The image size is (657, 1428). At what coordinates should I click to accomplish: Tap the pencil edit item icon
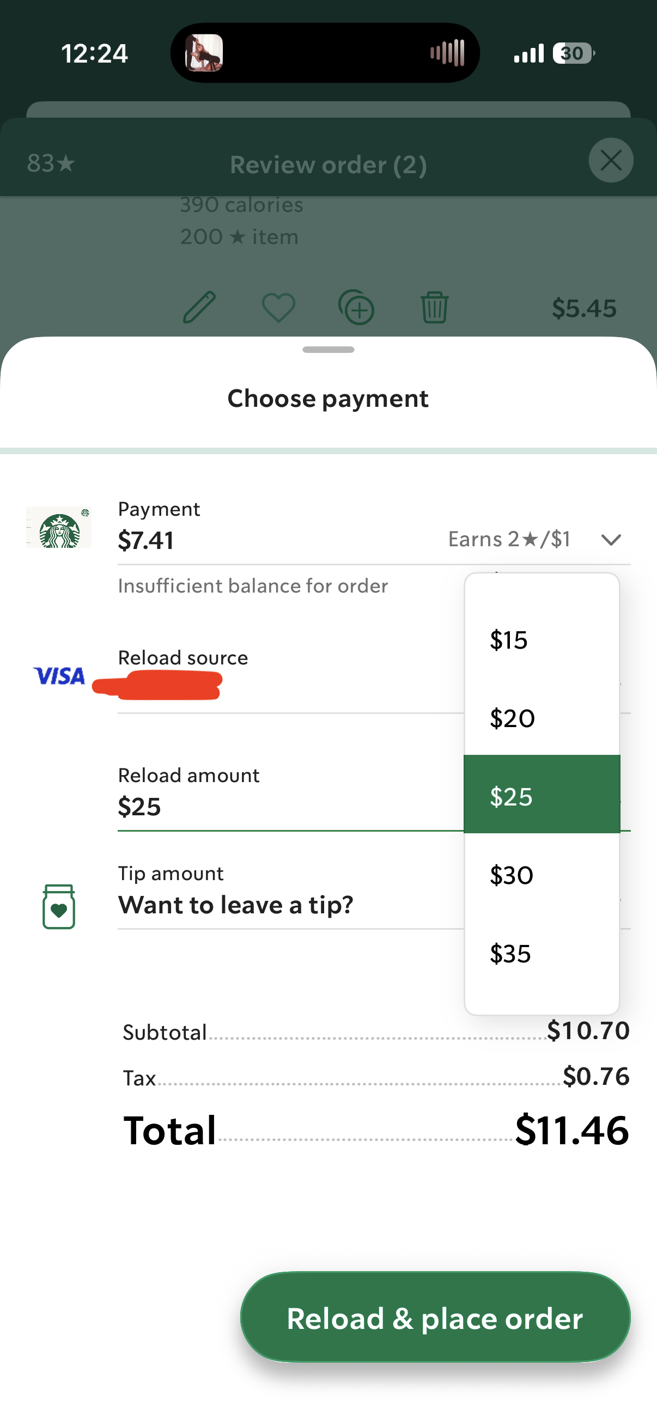199,307
